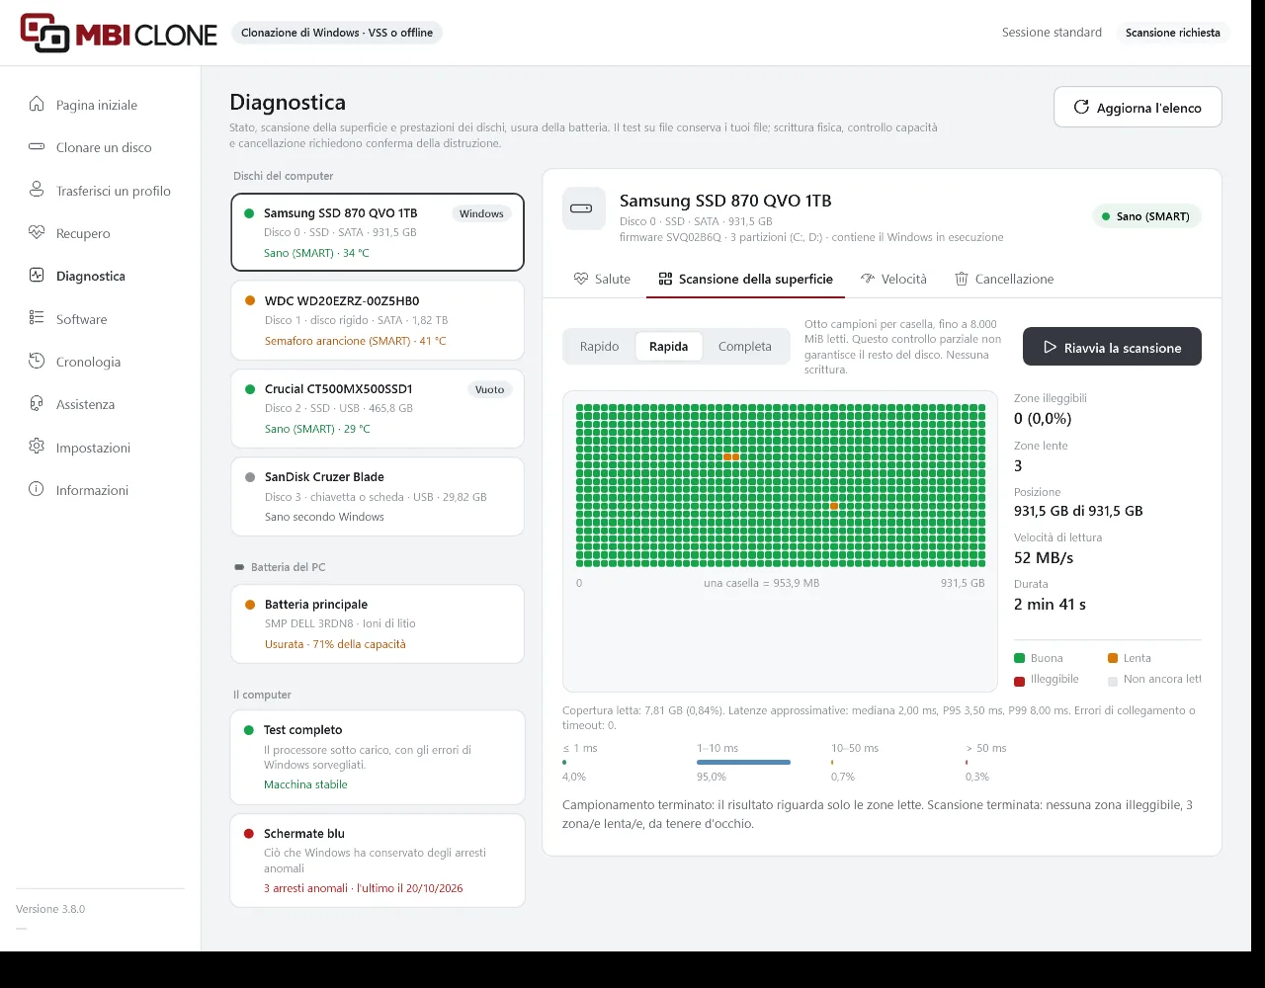Click the Pagina iniziale home icon
This screenshot has height=988, width=1265.
click(x=37, y=104)
